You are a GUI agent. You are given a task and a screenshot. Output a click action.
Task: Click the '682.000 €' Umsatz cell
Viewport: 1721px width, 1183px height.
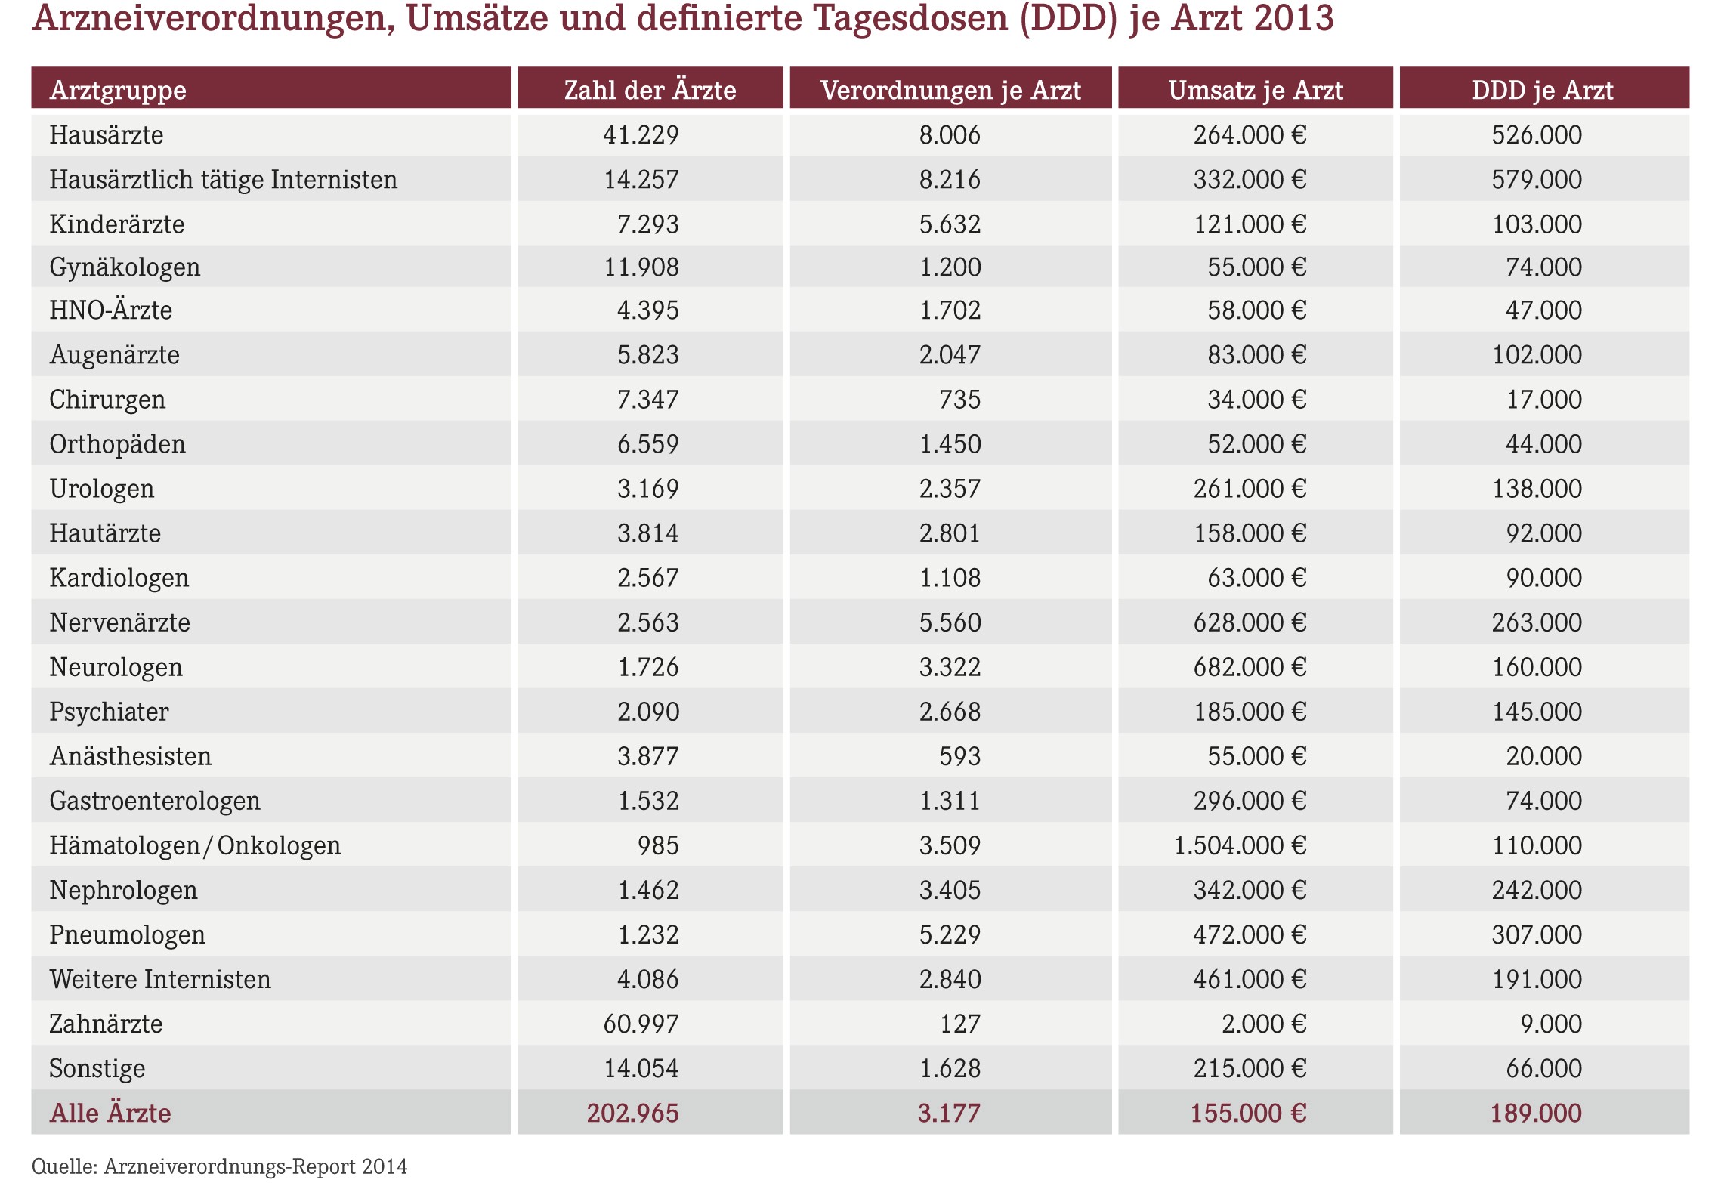coord(1250,667)
